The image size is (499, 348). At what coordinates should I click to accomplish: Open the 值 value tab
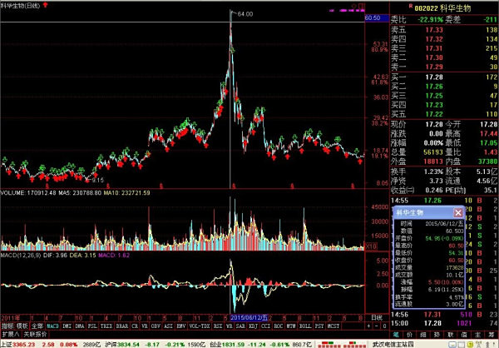(x=465, y=335)
